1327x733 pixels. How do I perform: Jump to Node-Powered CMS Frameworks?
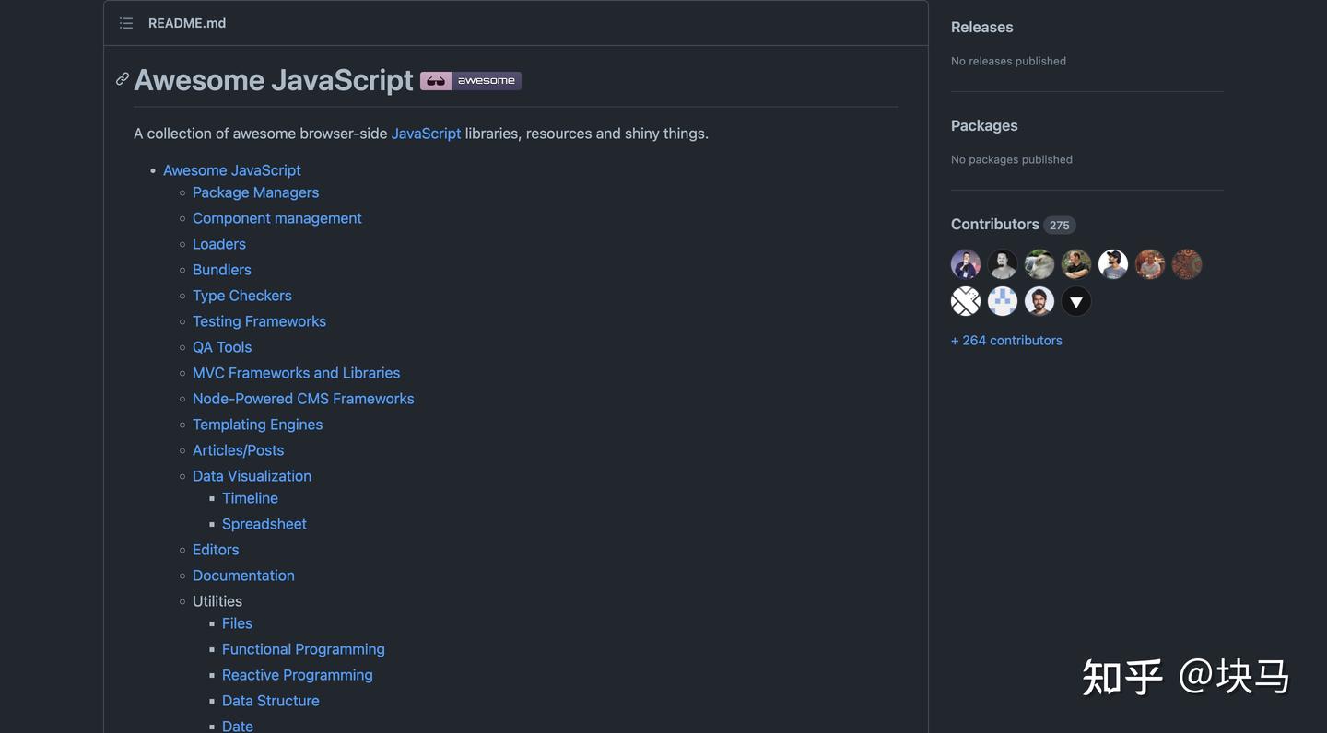tap(303, 399)
